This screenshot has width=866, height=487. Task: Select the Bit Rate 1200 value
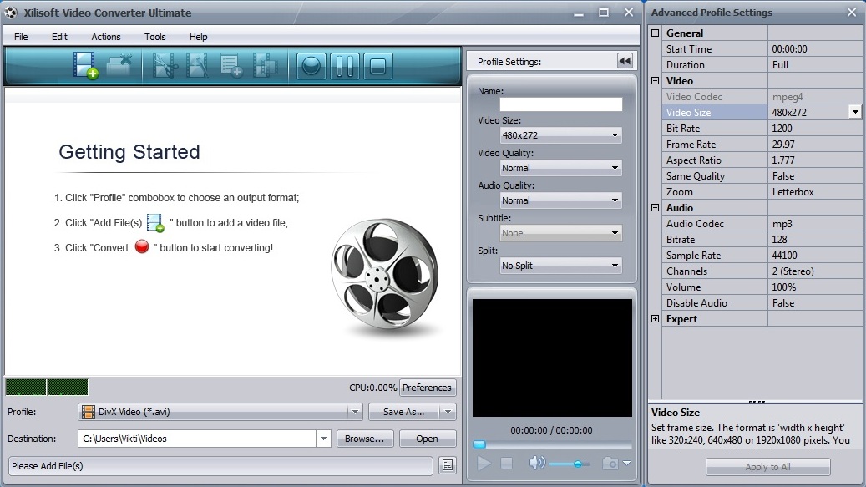click(814, 129)
